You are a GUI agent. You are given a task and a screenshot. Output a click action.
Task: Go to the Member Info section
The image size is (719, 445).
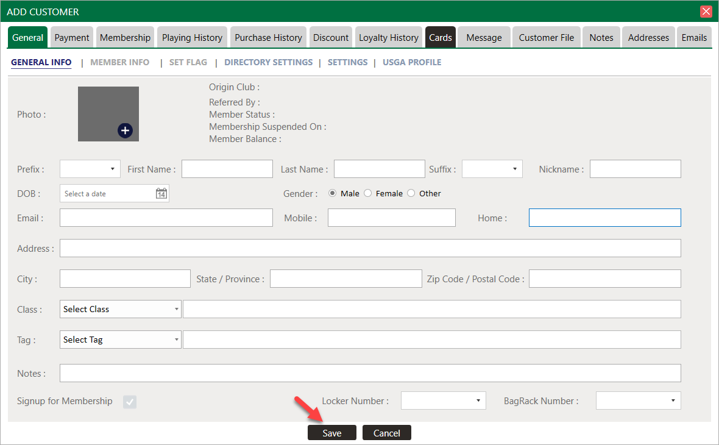pos(119,62)
